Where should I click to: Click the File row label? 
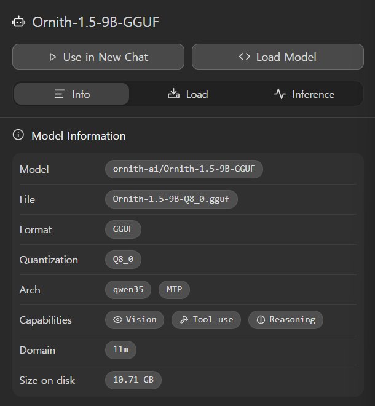27,199
